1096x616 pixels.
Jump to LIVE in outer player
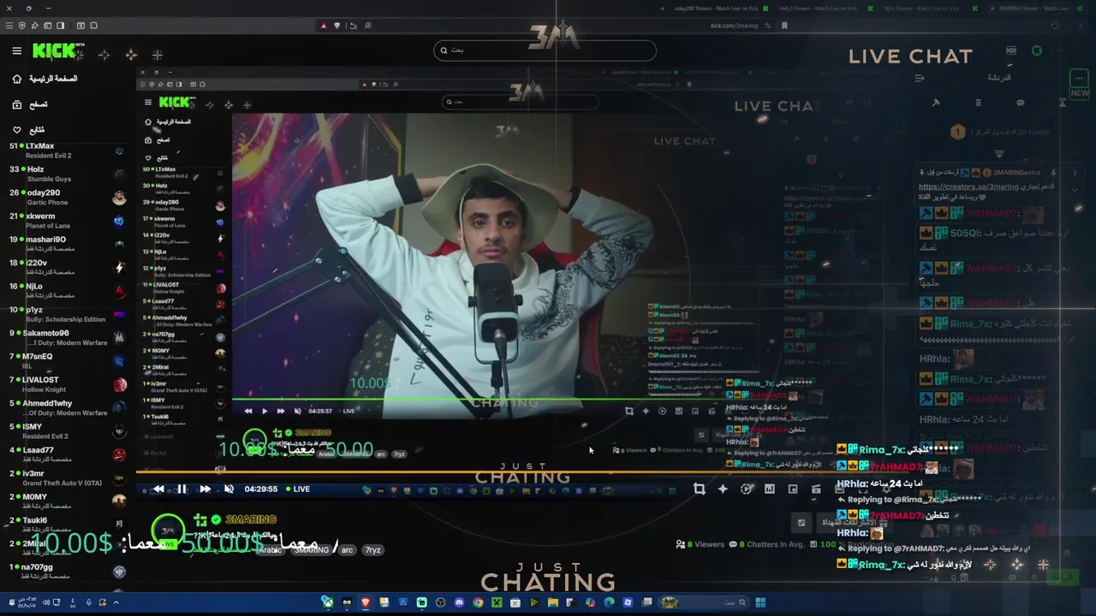click(298, 489)
